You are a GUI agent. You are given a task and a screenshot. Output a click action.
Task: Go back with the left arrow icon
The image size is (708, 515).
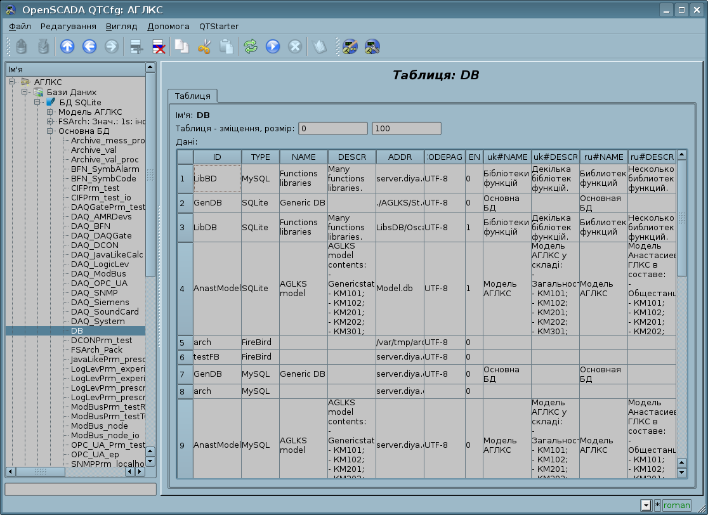point(89,46)
